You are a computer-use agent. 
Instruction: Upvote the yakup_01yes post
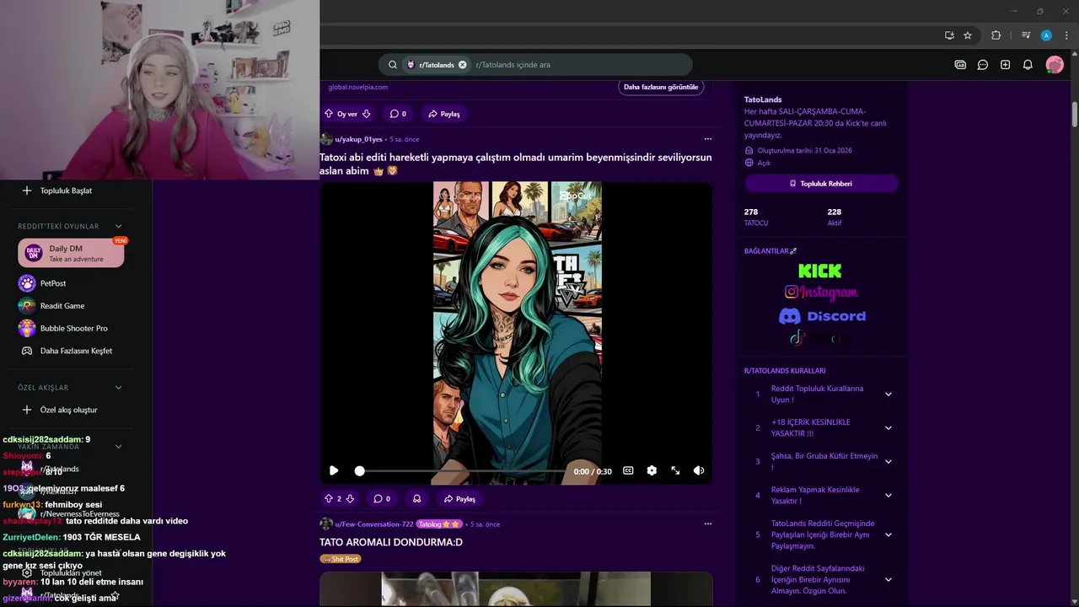click(329, 498)
